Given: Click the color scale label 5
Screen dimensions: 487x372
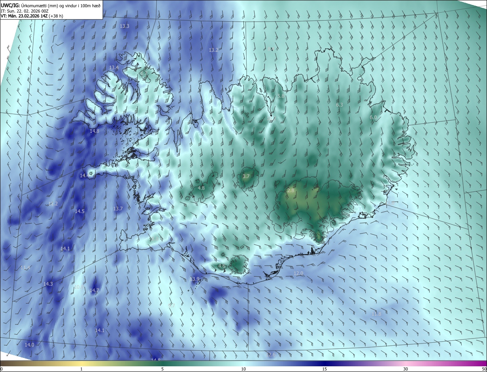Looking at the screenshot, I should 162,369.
